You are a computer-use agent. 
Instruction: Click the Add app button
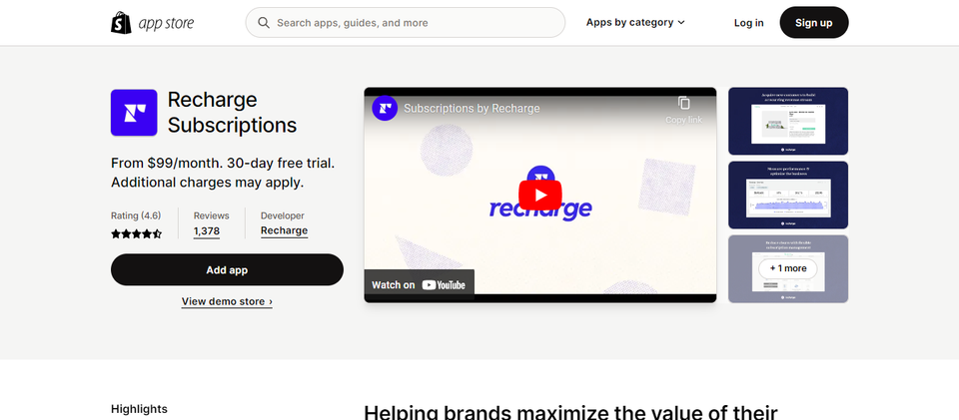pos(227,269)
